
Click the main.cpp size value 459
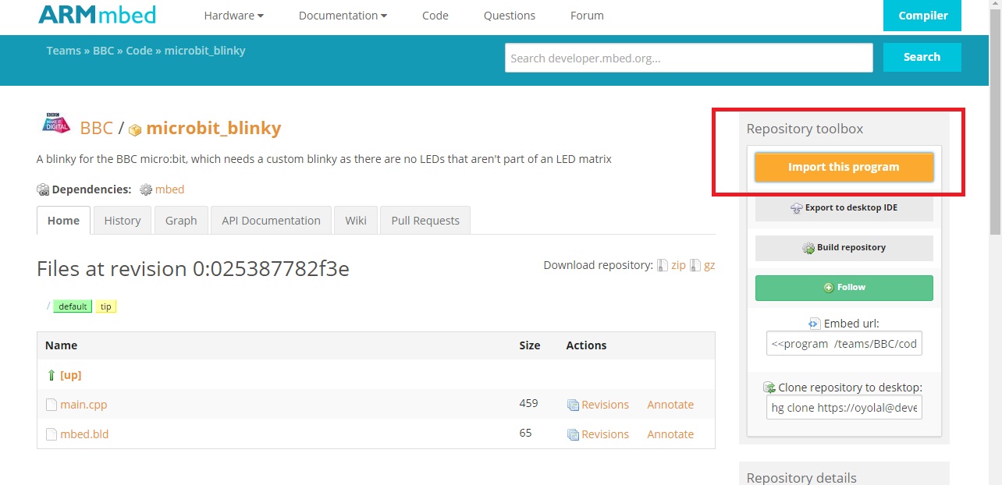(528, 404)
